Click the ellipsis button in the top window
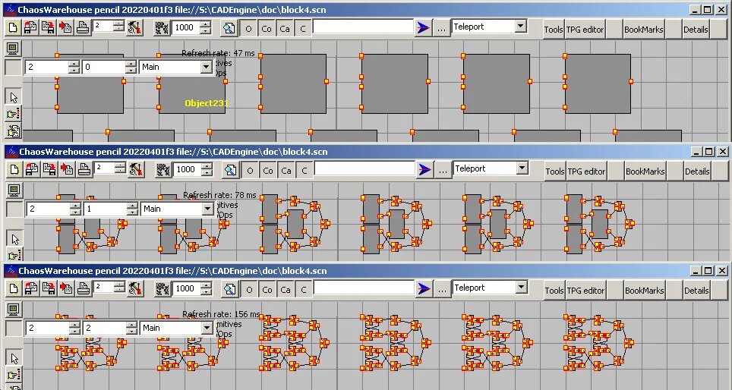 [x=441, y=29]
